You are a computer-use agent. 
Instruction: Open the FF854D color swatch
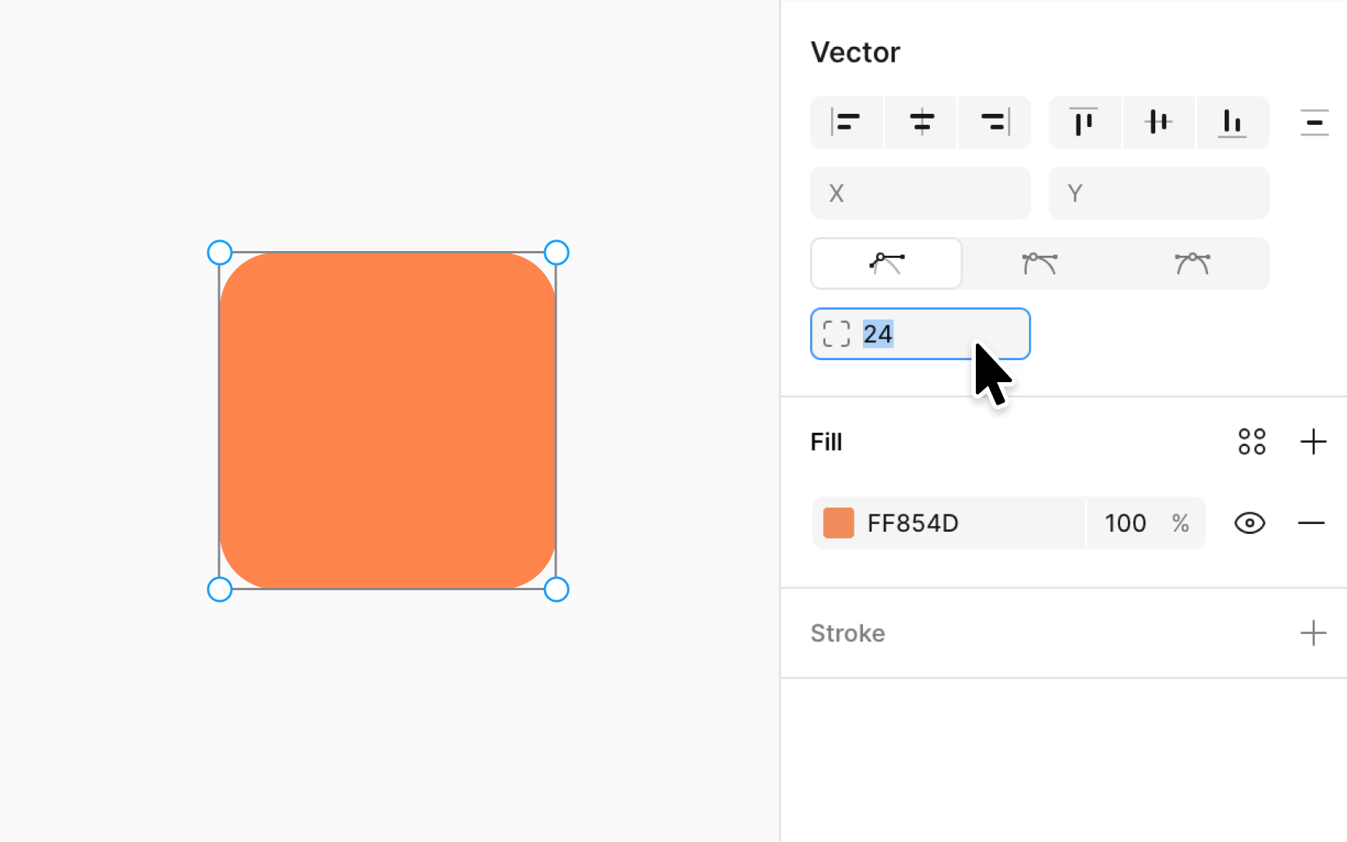pos(838,523)
